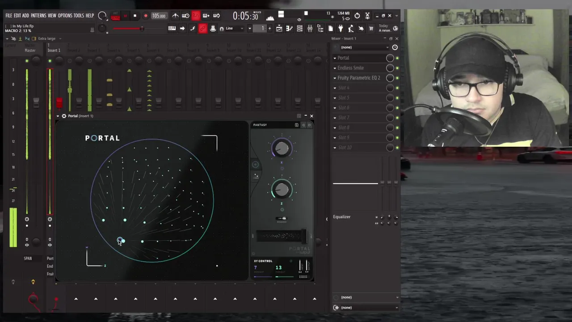Image resolution: width=572 pixels, height=322 pixels.
Task: Click the magnet snap icon
Action: coord(221,29)
